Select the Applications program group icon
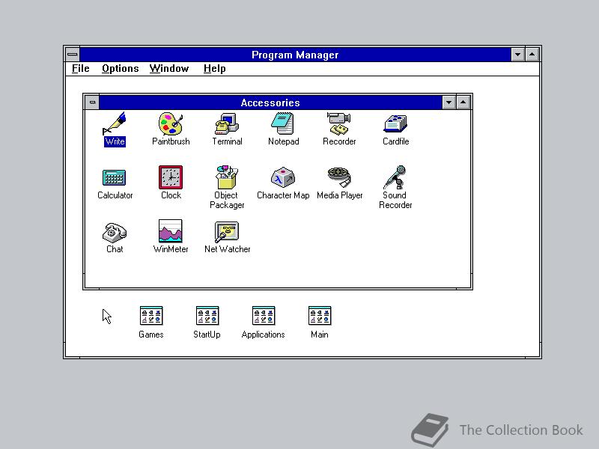This screenshot has height=449, width=599. pyautogui.click(x=264, y=316)
